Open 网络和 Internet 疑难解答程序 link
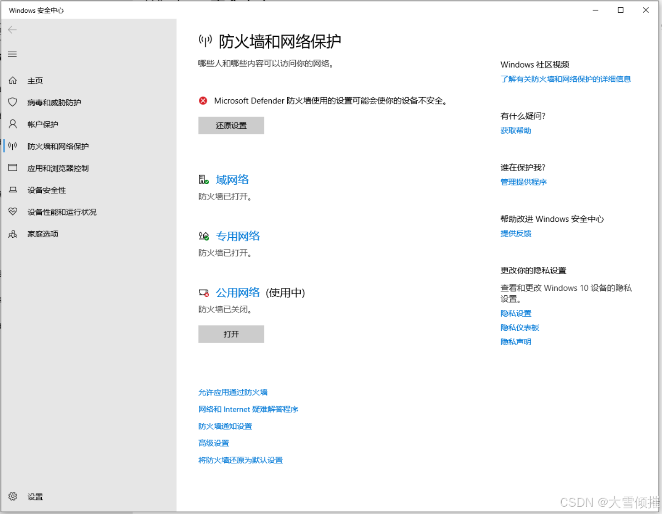The width and height of the screenshot is (662, 514). click(x=248, y=409)
